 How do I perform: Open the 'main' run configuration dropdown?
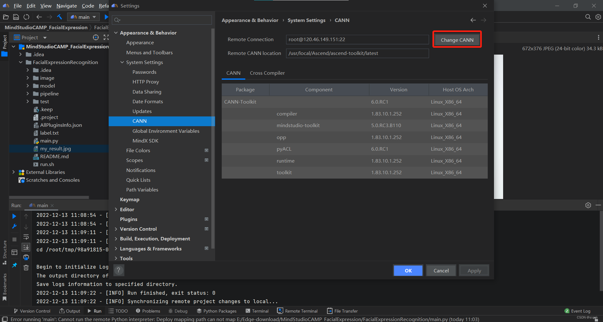pyautogui.click(x=94, y=17)
